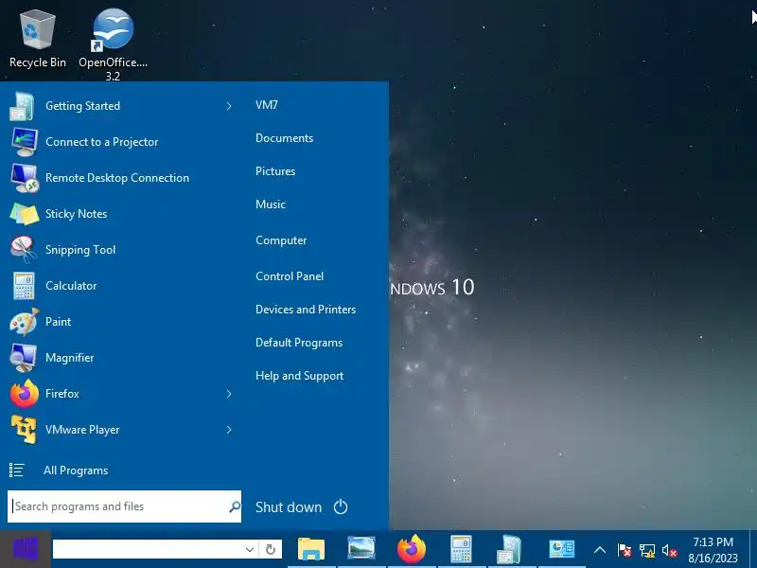Click the All Programs label
The width and height of the screenshot is (757, 568).
[76, 470]
